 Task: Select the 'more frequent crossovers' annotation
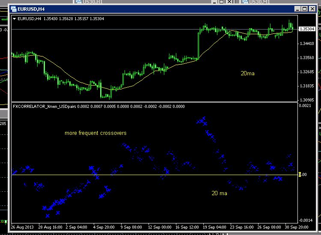(95, 133)
